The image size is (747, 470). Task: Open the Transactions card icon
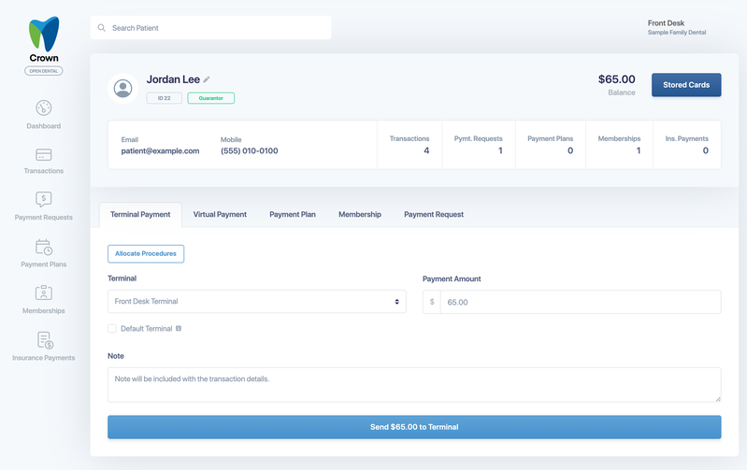[43, 155]
